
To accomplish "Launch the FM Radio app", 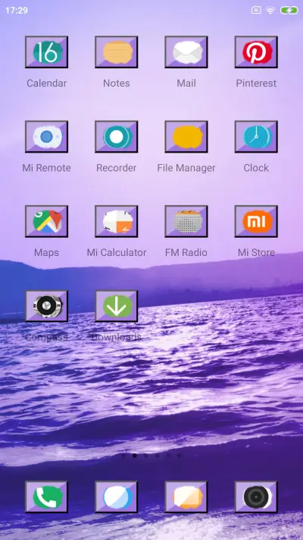I will (186, 222).
